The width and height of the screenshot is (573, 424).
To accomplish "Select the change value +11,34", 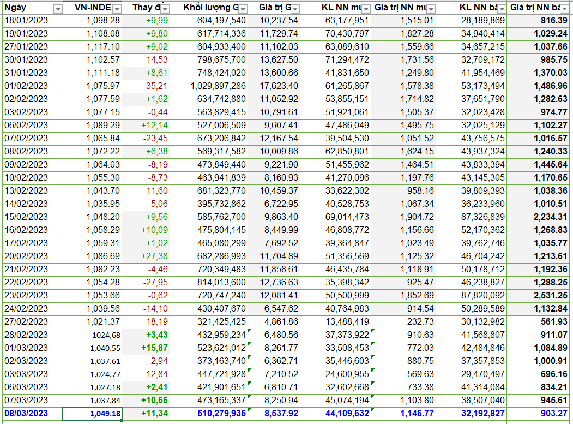I will pyautogui.click(x=146, y=414).
